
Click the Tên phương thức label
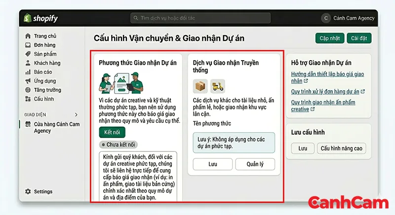212,123
